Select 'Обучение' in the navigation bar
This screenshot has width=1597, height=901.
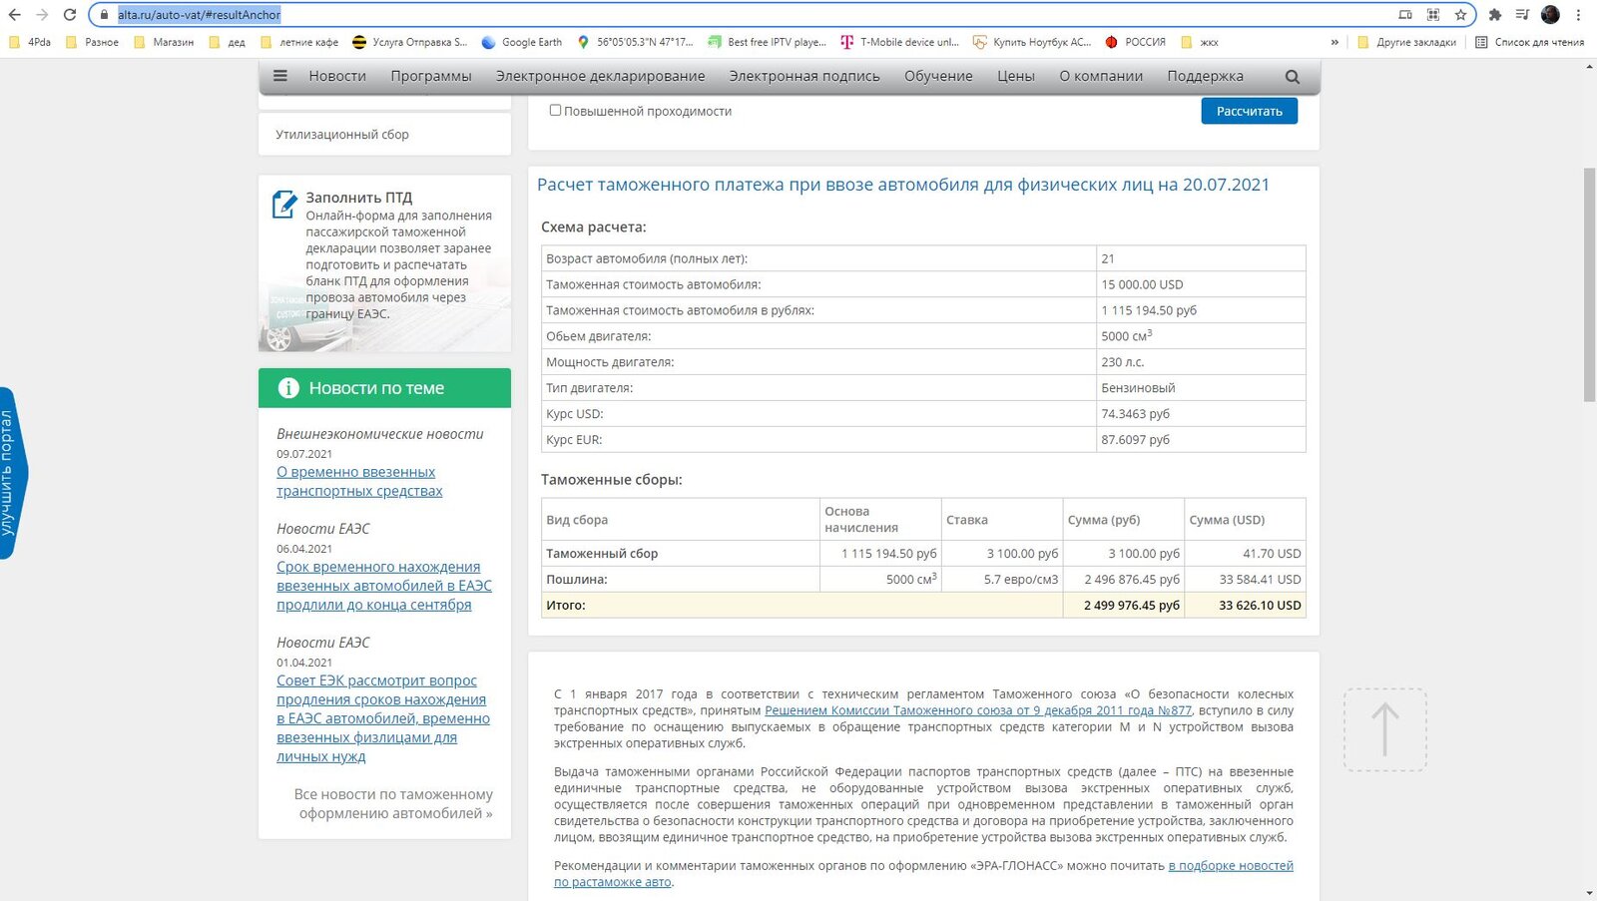937,76
